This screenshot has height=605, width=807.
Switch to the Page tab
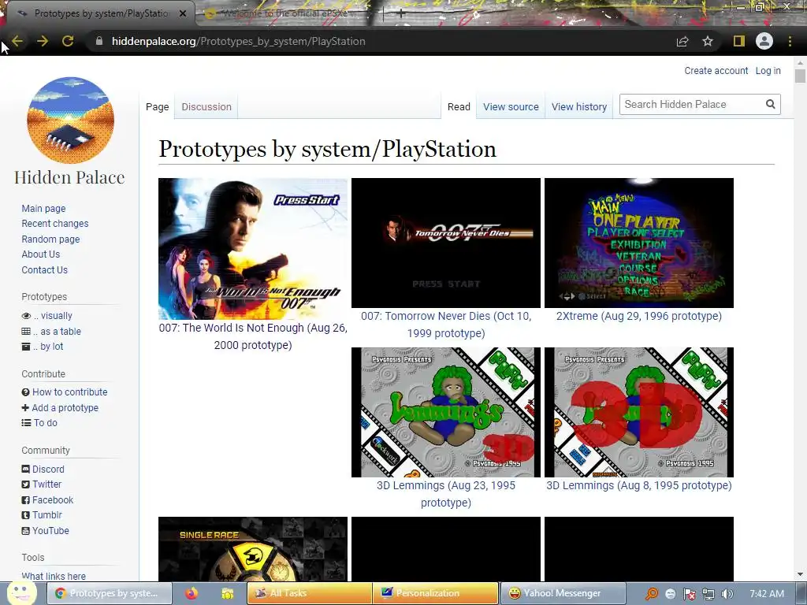coord(157,106)
